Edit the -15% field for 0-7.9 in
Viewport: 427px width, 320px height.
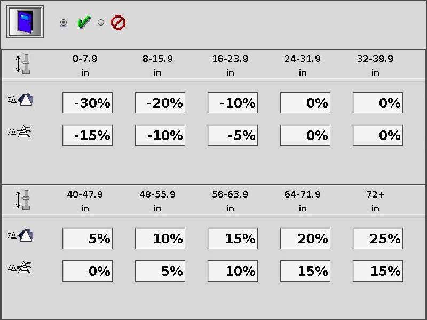click(88, 135)
